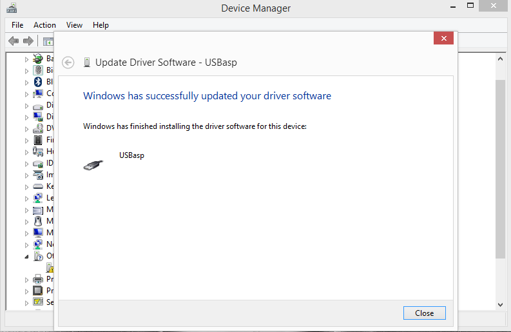Image resolution: width=511 pixels, height=332 pixels.
Task: Select the warning device under Other devices
Action: click(50, 268)
